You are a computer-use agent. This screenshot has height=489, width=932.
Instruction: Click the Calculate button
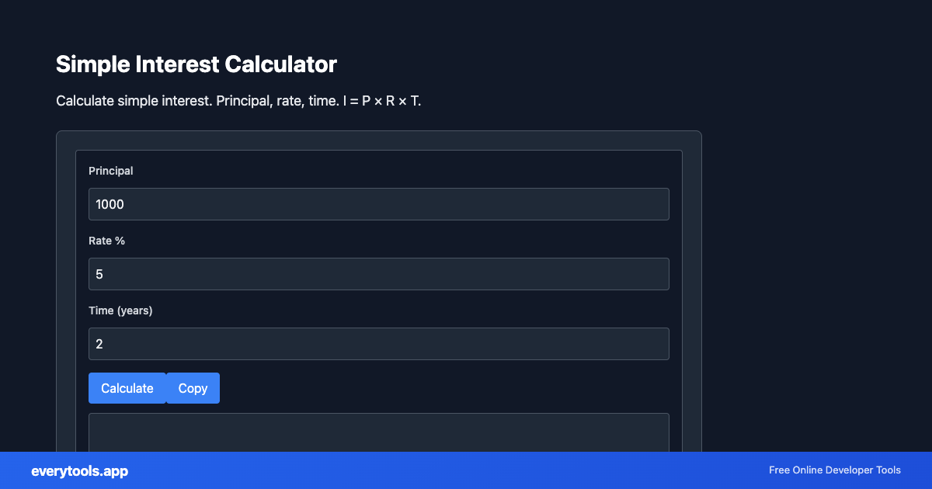(127, 388)
